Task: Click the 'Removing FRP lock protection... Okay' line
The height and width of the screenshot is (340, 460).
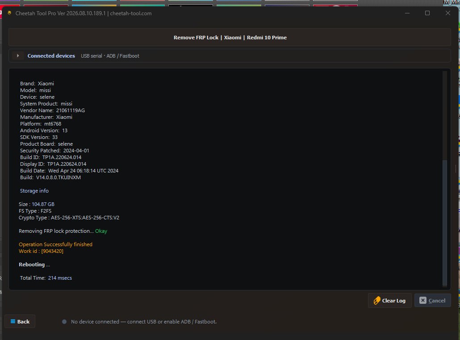Action: (63, 231)
